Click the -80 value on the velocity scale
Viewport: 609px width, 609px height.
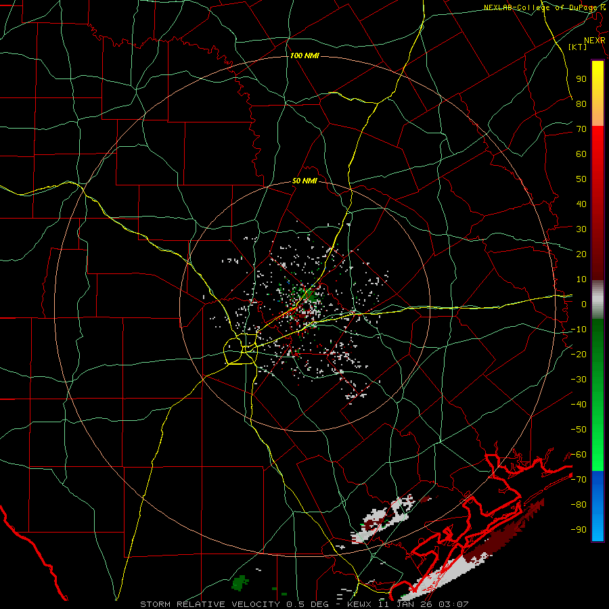coord(579,505)
